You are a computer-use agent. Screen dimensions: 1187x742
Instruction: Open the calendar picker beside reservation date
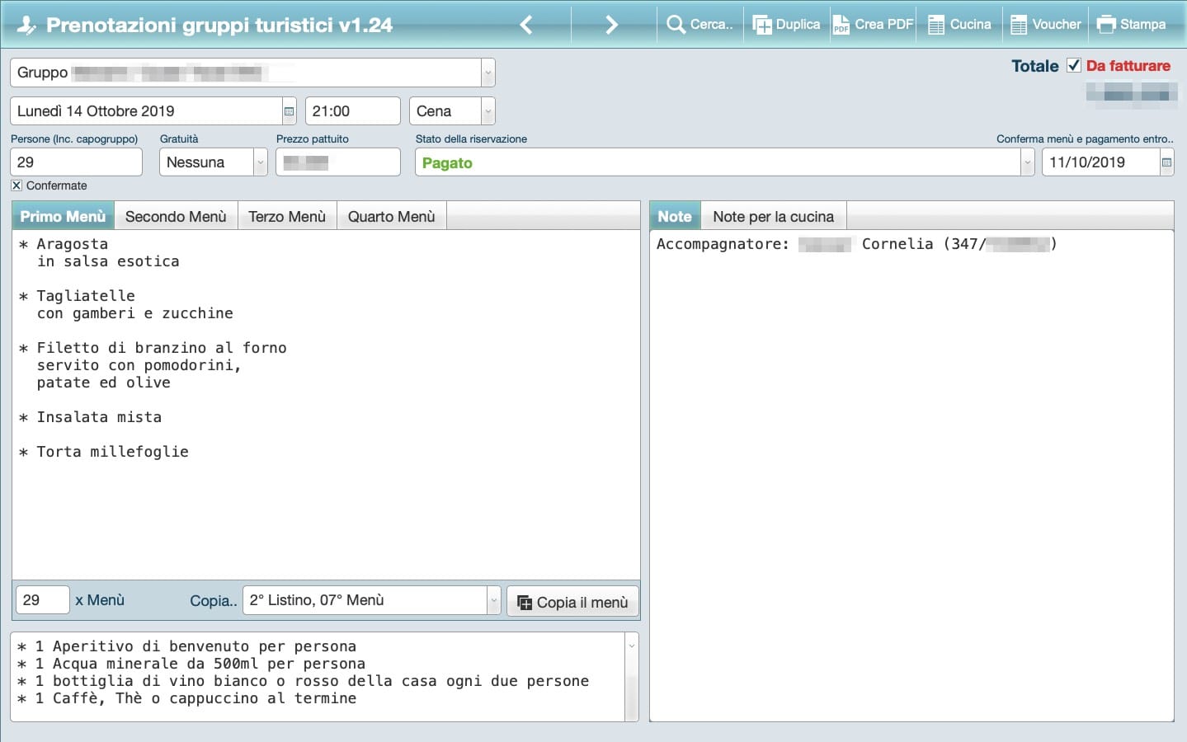click(x=289, y=111)
